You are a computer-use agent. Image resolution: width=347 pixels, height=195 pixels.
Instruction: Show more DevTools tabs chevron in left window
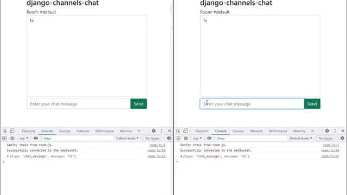point(139,131)
